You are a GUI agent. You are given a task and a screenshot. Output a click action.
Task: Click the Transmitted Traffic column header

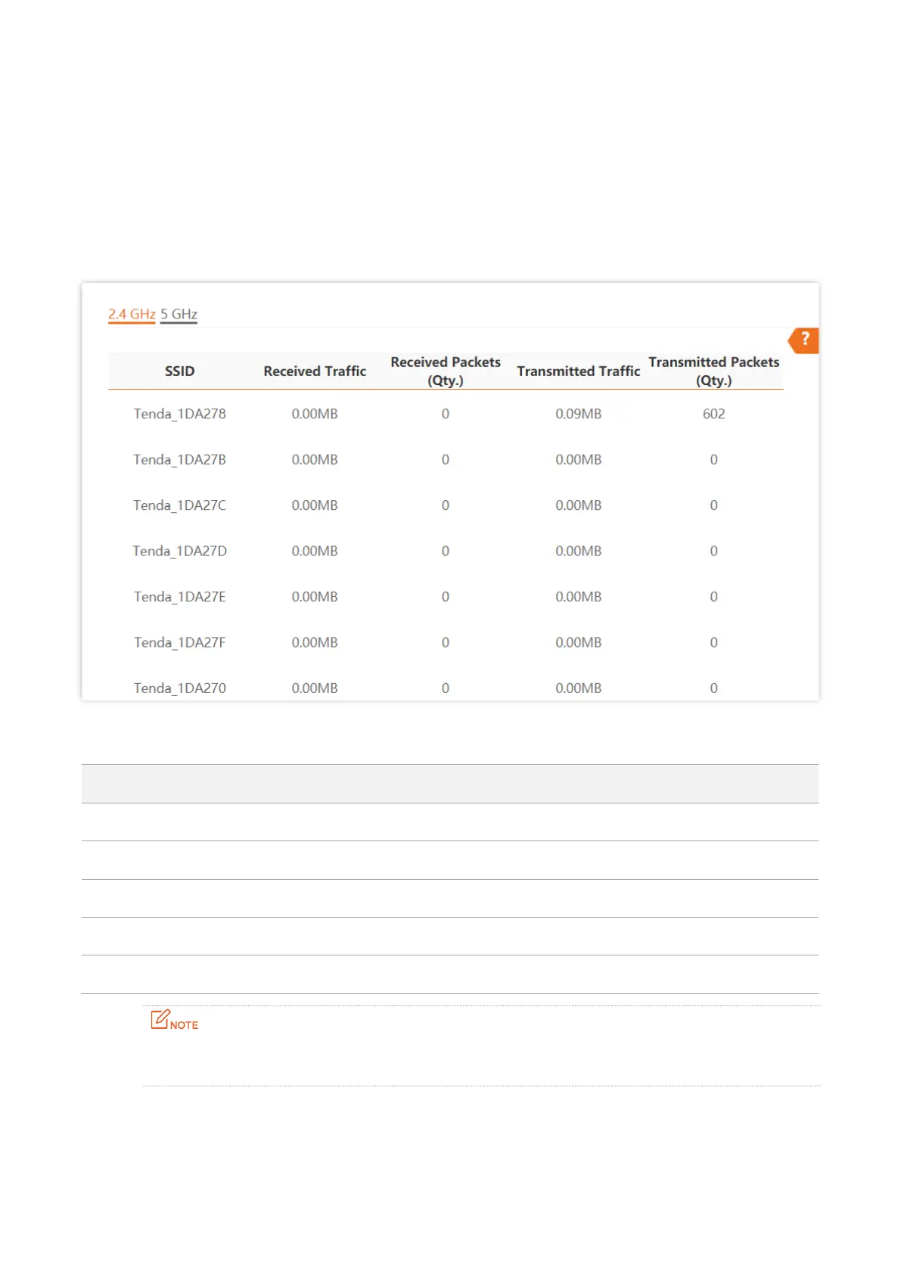point(579,371)
